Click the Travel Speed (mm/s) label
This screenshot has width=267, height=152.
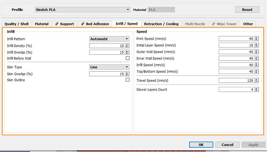click(x=152, y=81)
